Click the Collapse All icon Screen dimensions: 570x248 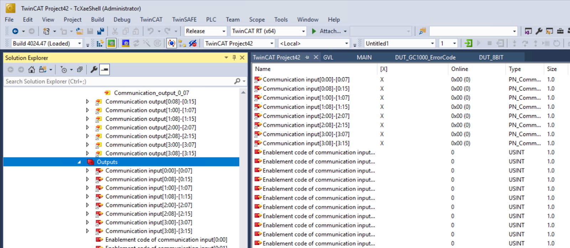pos(80,69)
